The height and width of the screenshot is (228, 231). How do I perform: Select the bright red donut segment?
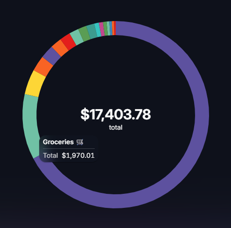coord(69,42)
